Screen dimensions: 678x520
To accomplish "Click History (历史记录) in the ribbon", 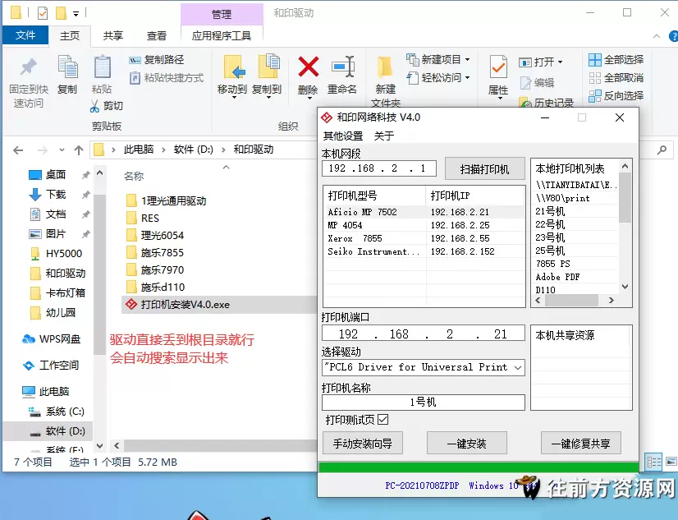I will 547,103.
